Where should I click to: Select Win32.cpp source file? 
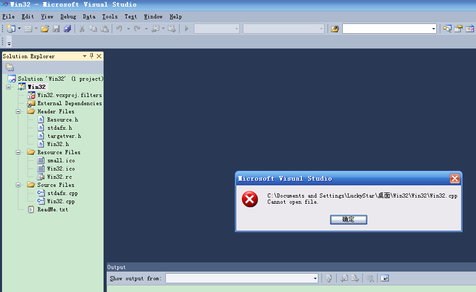point(61,201)
